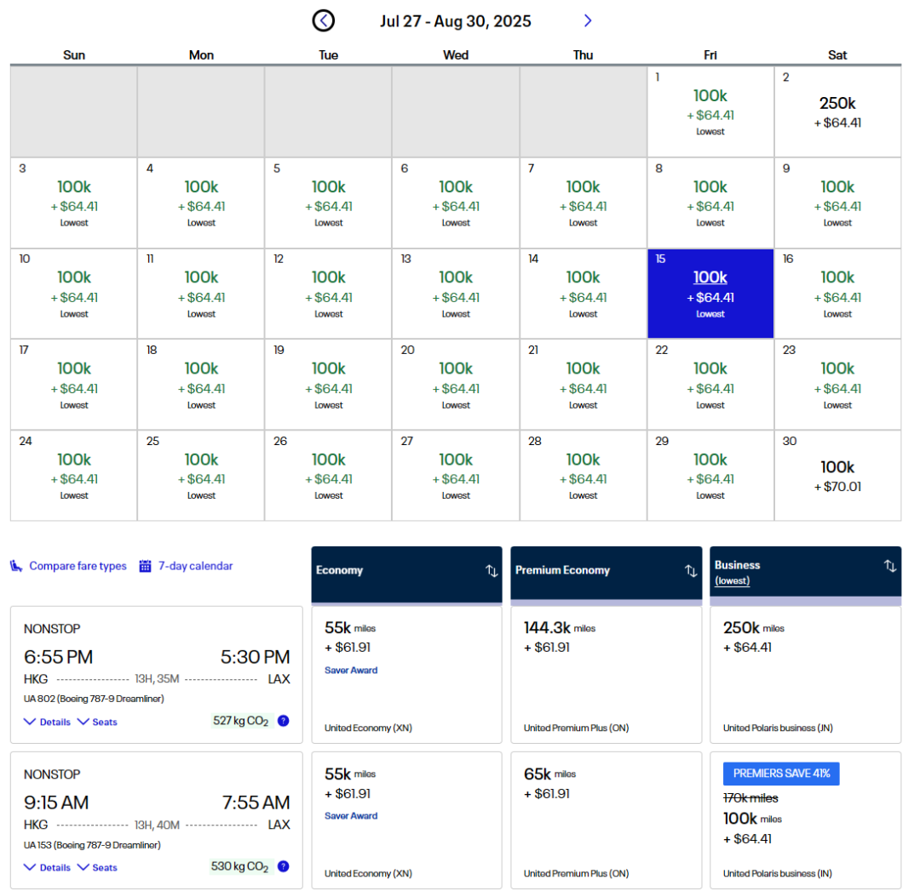
Task: Pick August 2 with 250k fare
Action: pos(838,111)
